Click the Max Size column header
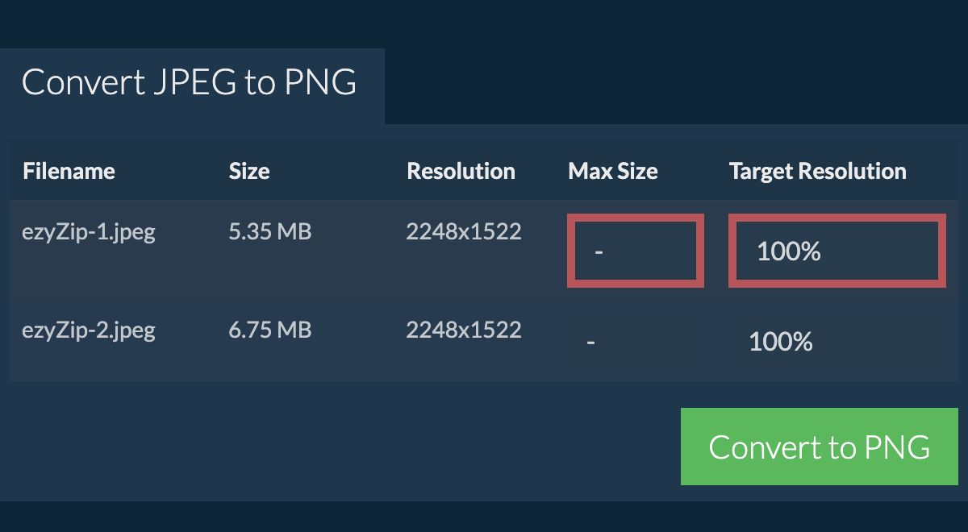968x532 pixels. tap(613, 171)
